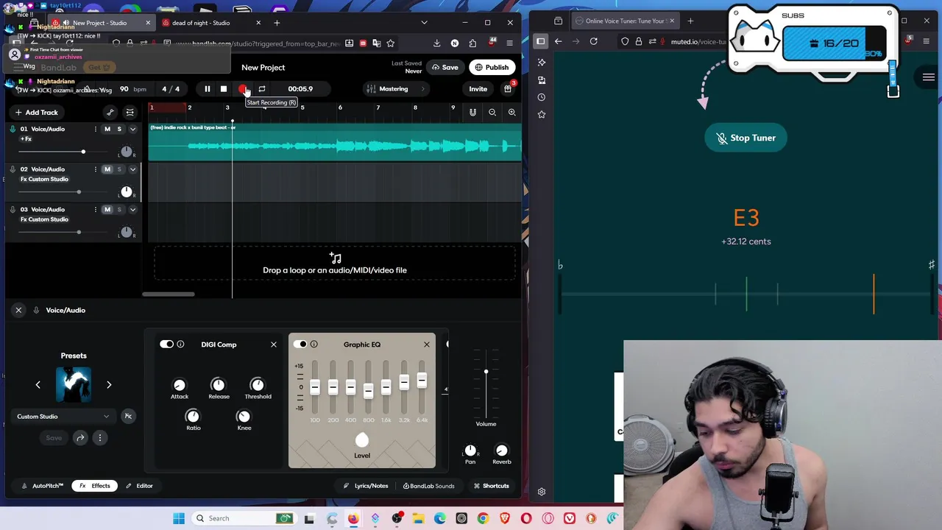Click the 4 / 4 time signature
Viewport: 942px width, 530px height.
171,89
